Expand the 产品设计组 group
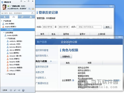 click(x=6, y=74)
